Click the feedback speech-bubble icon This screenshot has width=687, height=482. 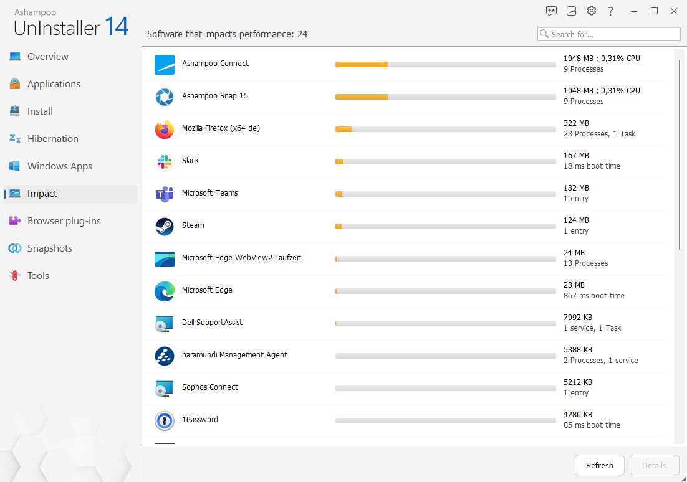551,11
